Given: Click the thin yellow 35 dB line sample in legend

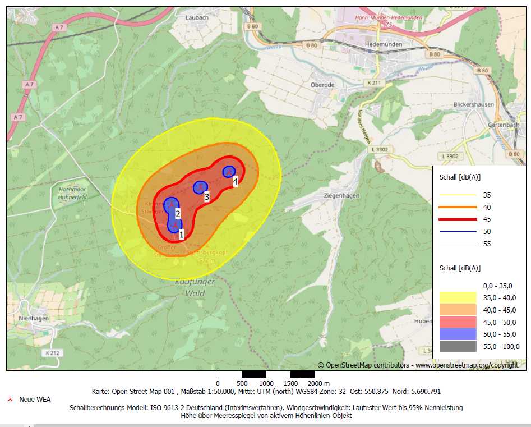Looking at the screenshot, I should tap(458, 195).
